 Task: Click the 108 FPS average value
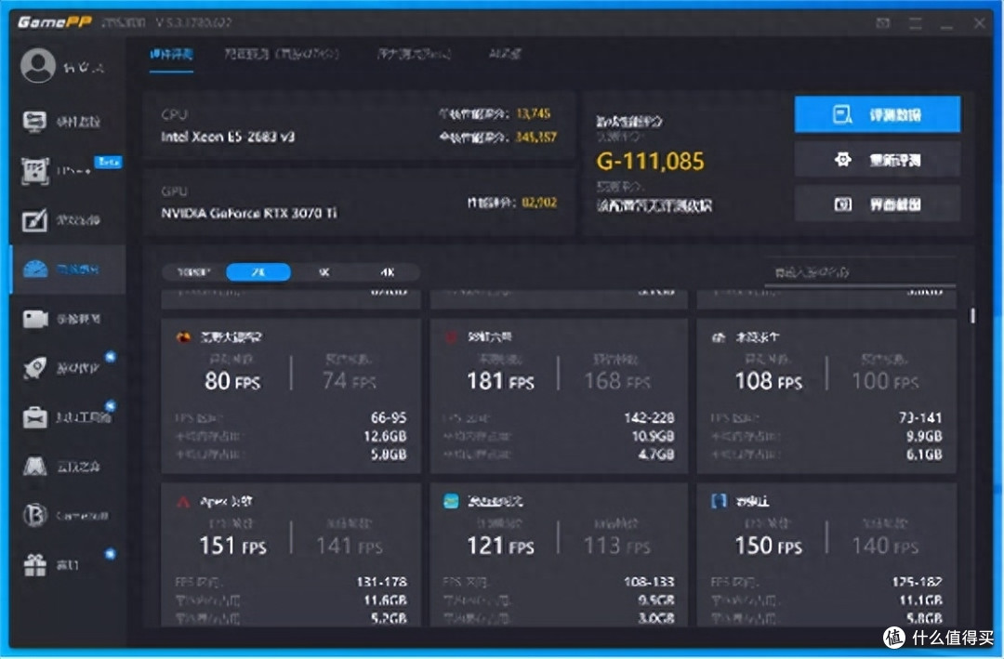(769, 381)
